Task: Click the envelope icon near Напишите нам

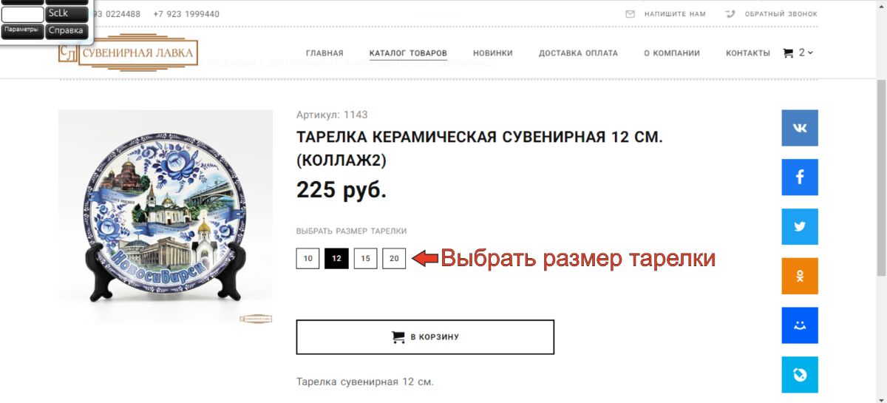Action: pos(631,14)
